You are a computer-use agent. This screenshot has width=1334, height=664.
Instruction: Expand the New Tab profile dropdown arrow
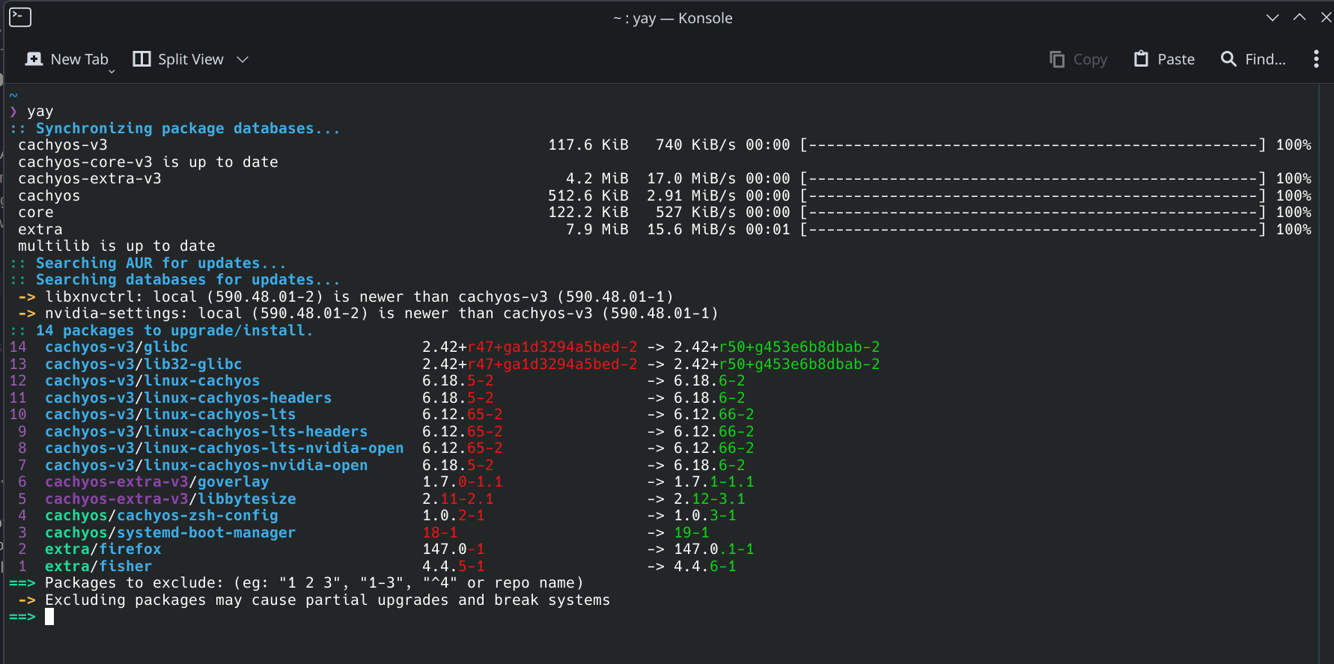click(x=112, y=71)
